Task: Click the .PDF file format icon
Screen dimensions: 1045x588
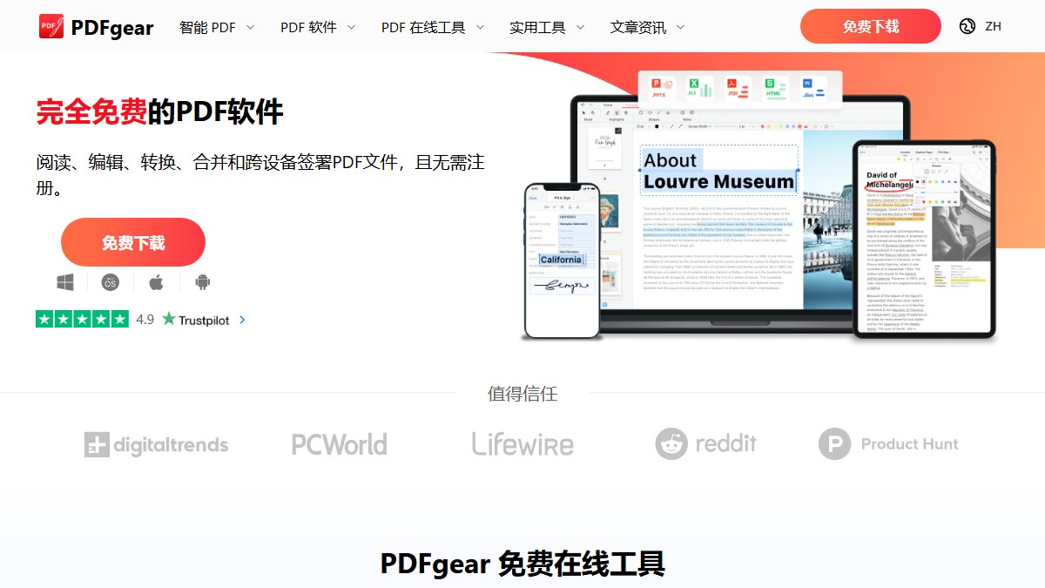Action: (x=738, y=88)
